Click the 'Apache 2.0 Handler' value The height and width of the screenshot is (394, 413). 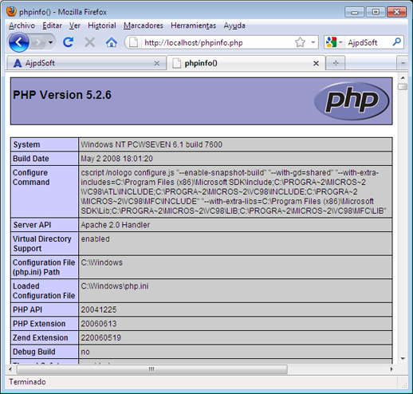click(116, 225)
